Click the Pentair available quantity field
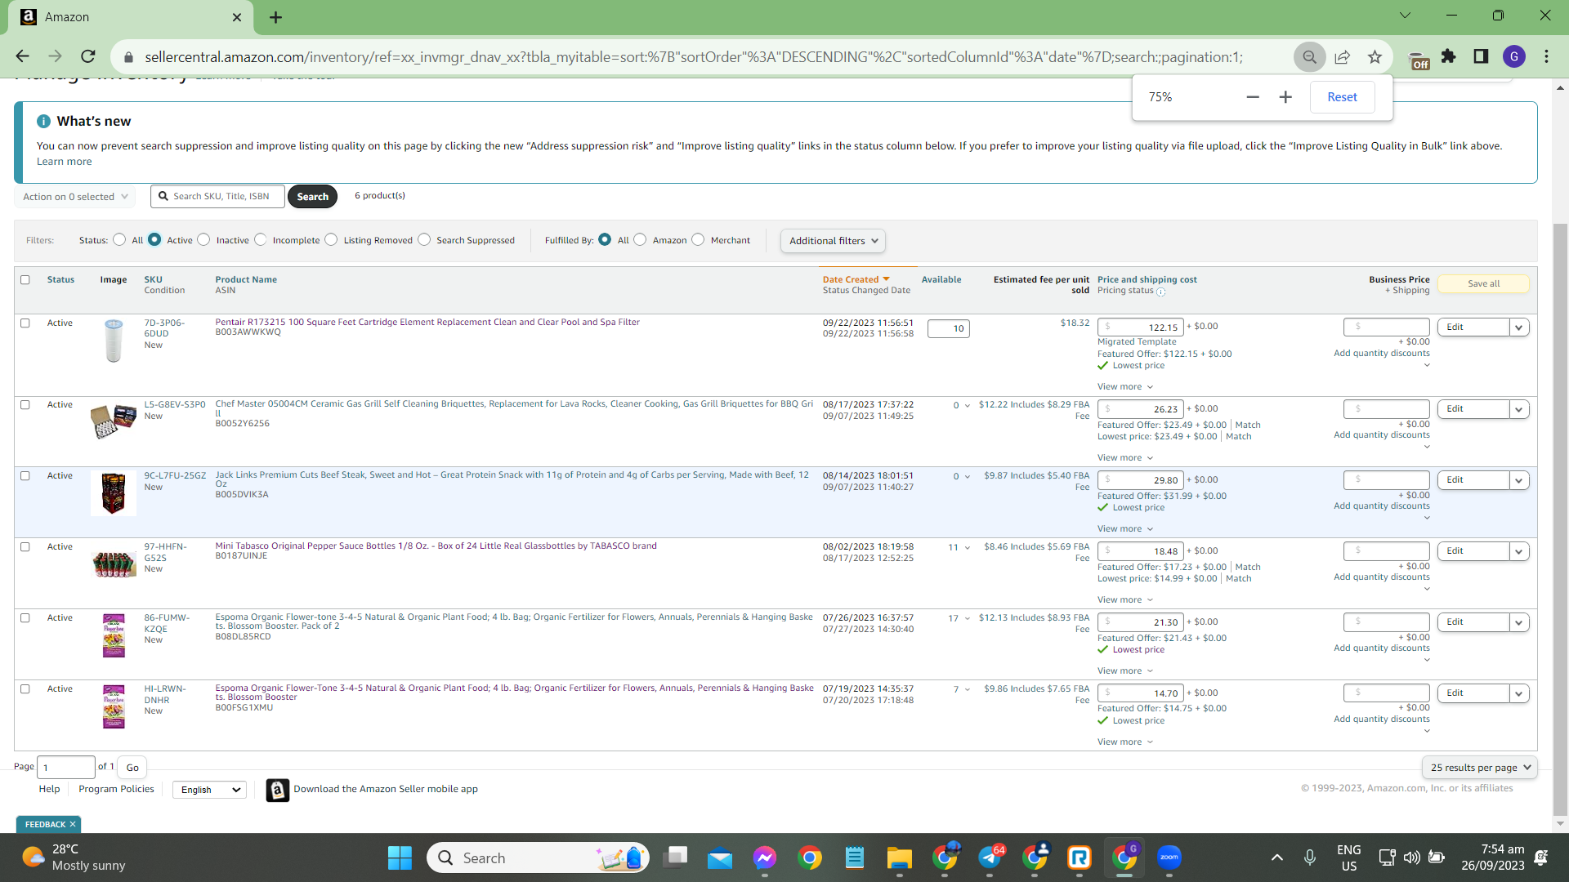Viewport: 1569px width, 882px height. pos(948,329)
